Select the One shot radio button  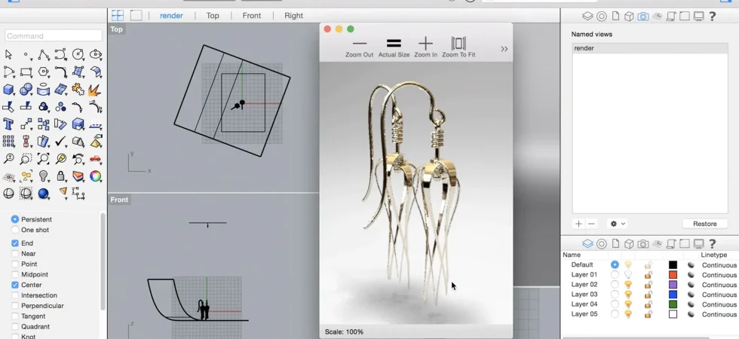(15, 230)
